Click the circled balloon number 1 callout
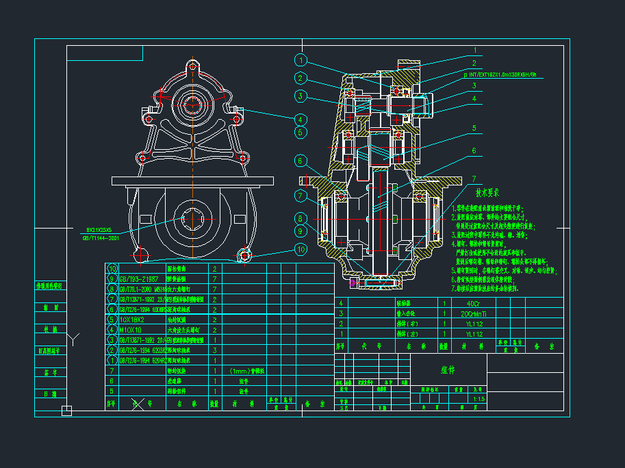 (x=301, y=60)
